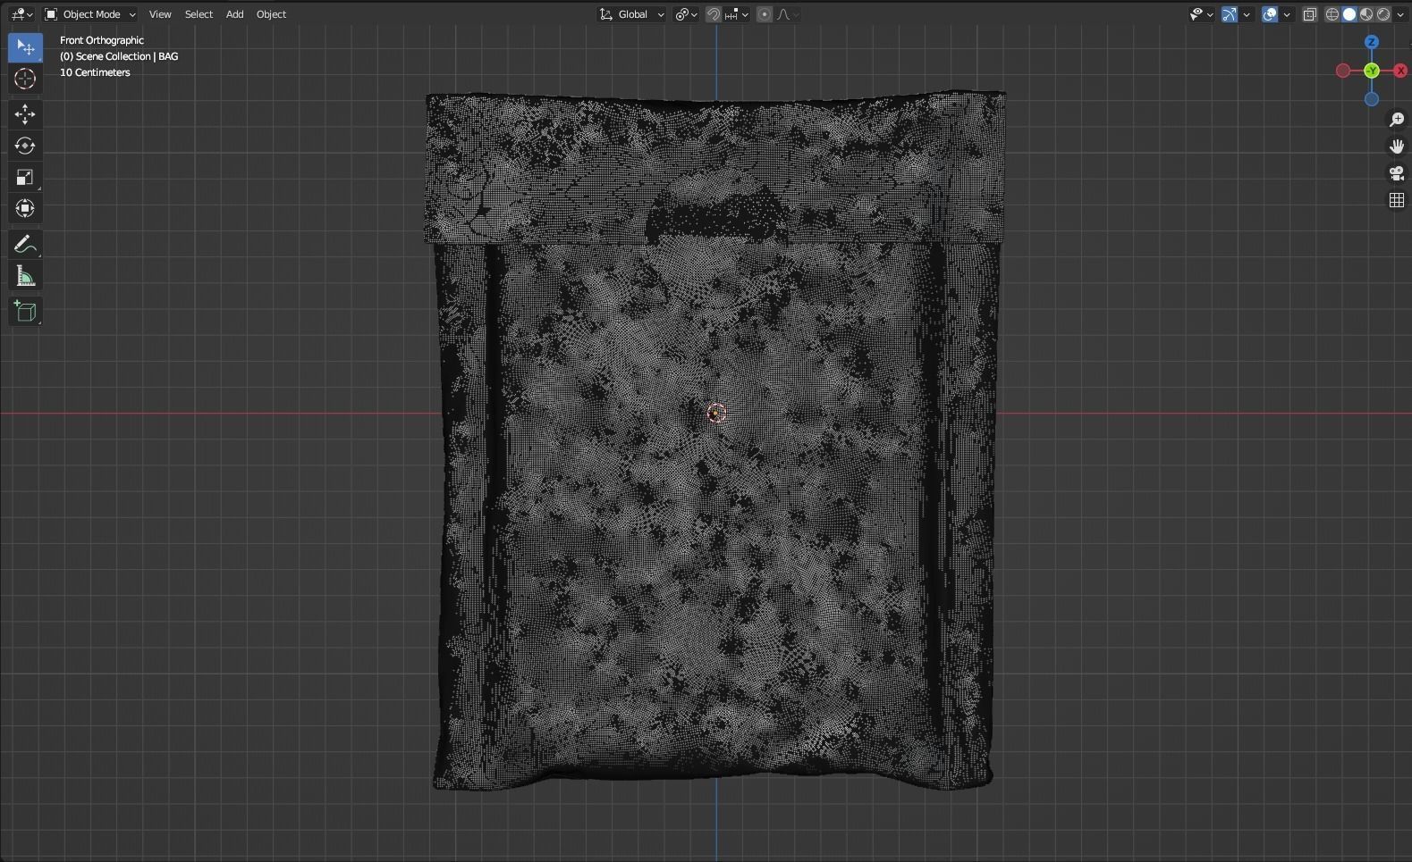Screen dimensions: 1412x862
Task: Open the pivot point dropdown
Action: (x=686, y=14)
